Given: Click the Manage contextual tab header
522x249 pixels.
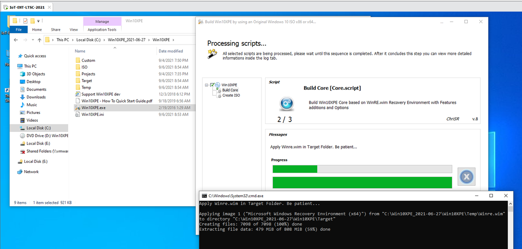Looking at the screenshot, I should coord(102,22).
